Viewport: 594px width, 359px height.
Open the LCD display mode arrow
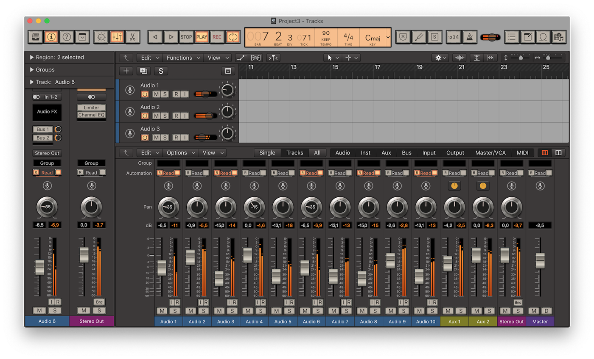tap(388, 37)
